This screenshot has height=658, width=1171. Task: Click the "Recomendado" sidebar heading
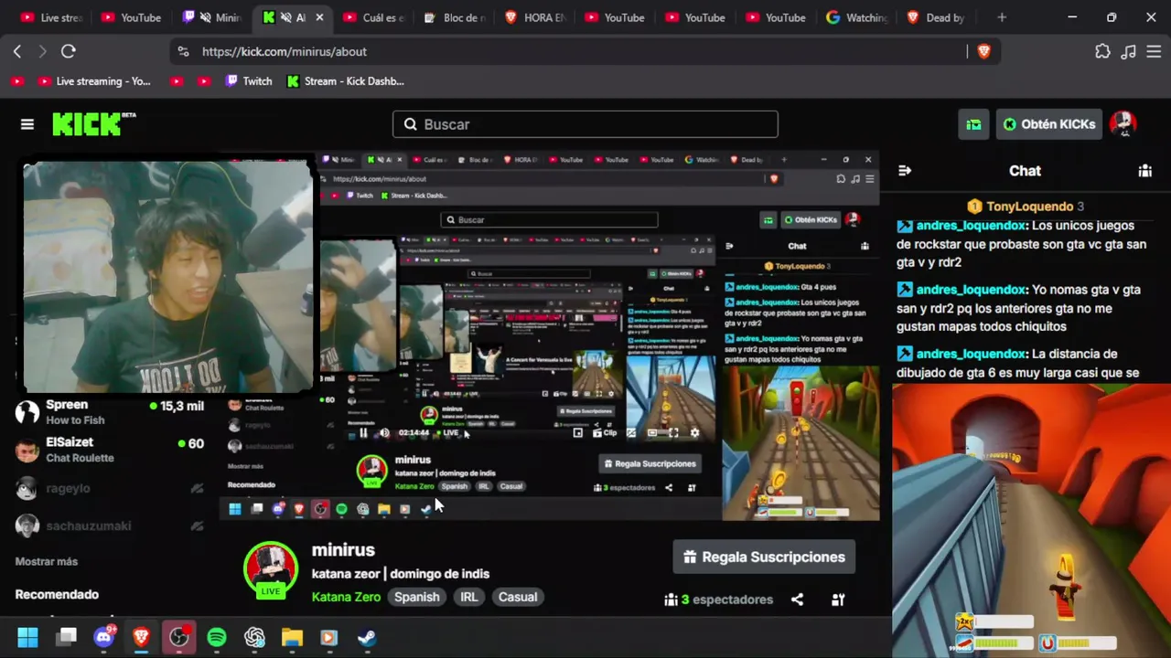pos(57,595)
